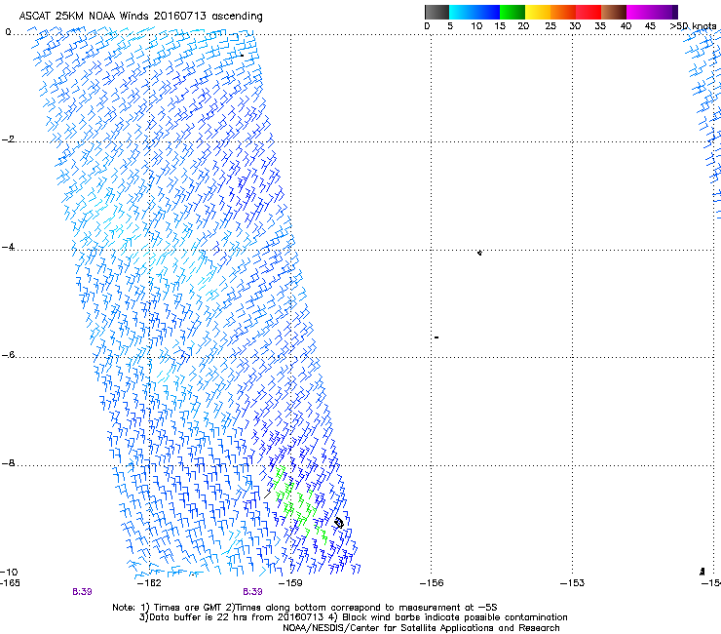Click the legend value '35'
The width and height of the screenshot is (721, 634).
(600, 26)
